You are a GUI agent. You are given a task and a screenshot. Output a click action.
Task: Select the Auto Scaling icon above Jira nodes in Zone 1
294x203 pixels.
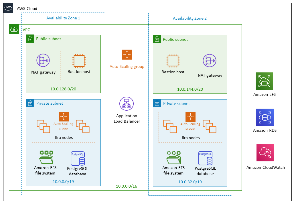point(64,117)
